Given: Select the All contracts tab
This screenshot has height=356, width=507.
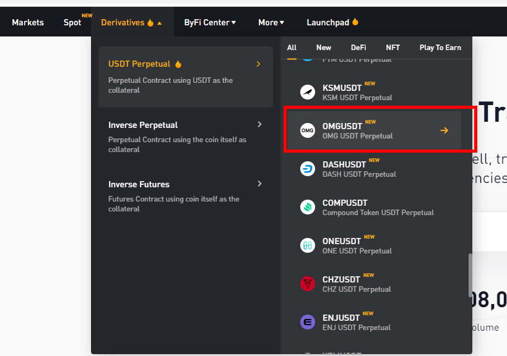Looking at the screenshot, I should (292, 48).
